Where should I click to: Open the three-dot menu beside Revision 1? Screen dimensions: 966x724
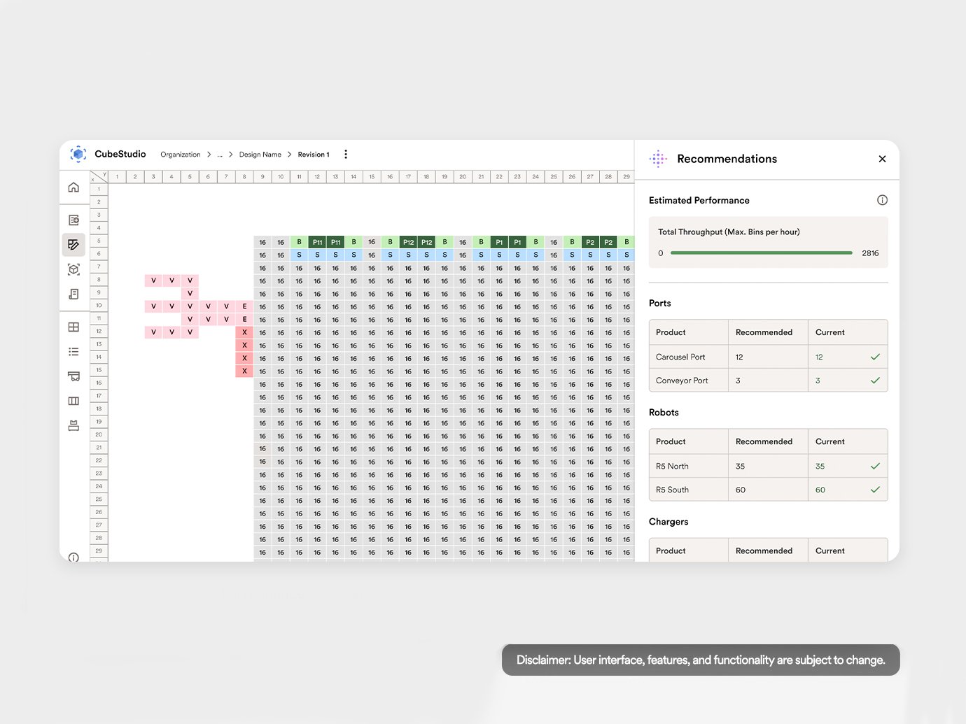click(345, 155)
